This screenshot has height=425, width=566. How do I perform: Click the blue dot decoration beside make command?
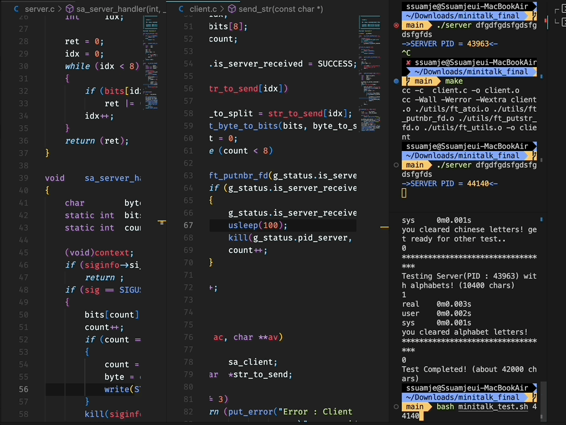396,81
